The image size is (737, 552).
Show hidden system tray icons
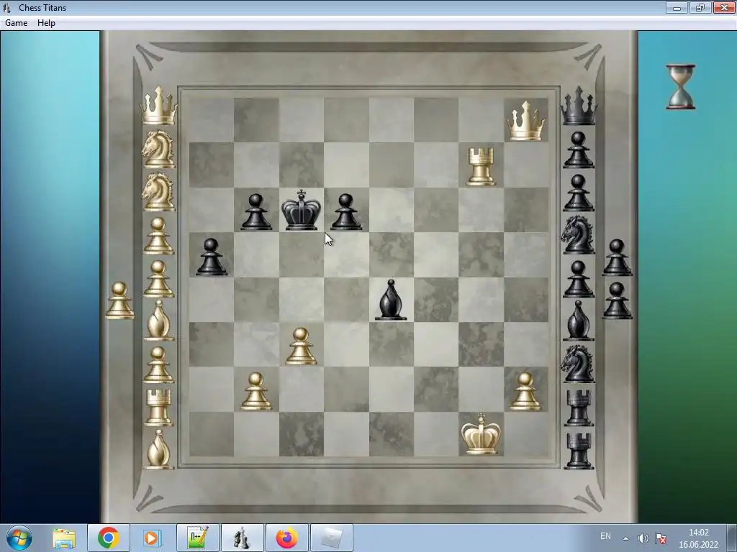tap(625, 538)
